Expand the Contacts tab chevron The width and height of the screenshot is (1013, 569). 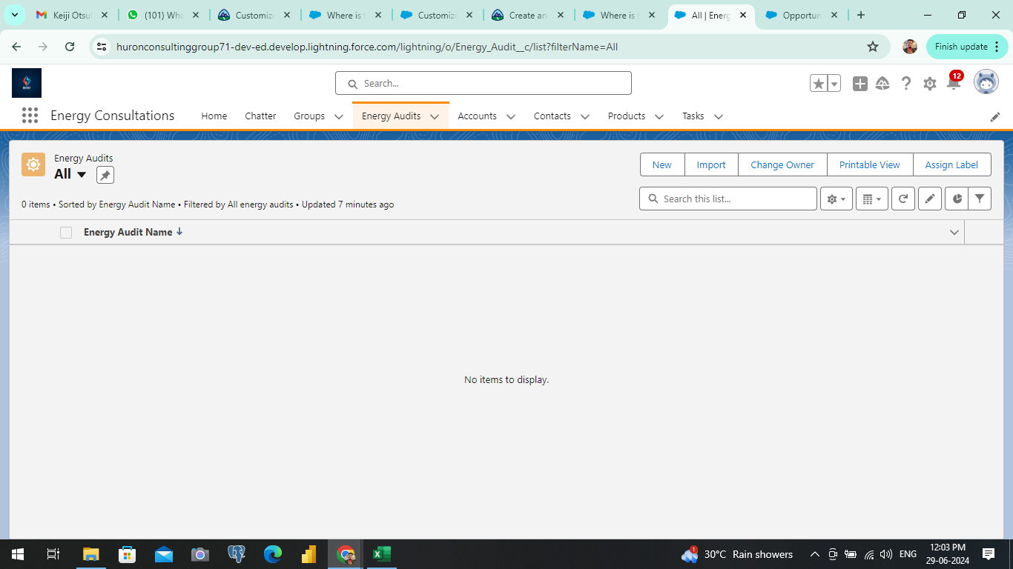coord(585,116)
